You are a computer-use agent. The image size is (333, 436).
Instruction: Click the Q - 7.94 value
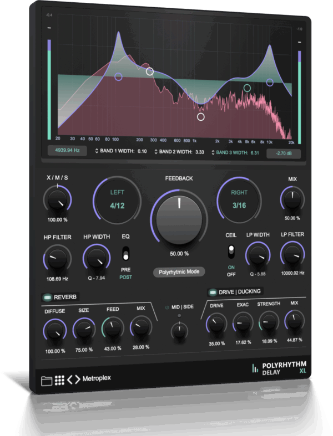click(x=97, y=278)
